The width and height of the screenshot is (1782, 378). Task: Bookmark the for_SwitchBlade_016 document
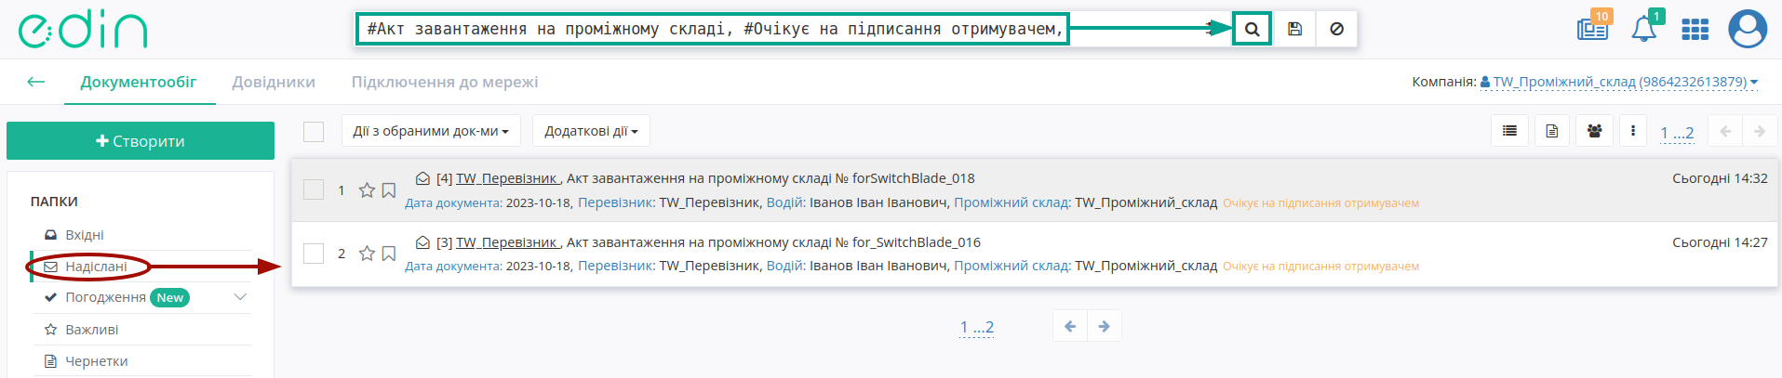pos(389,253)
